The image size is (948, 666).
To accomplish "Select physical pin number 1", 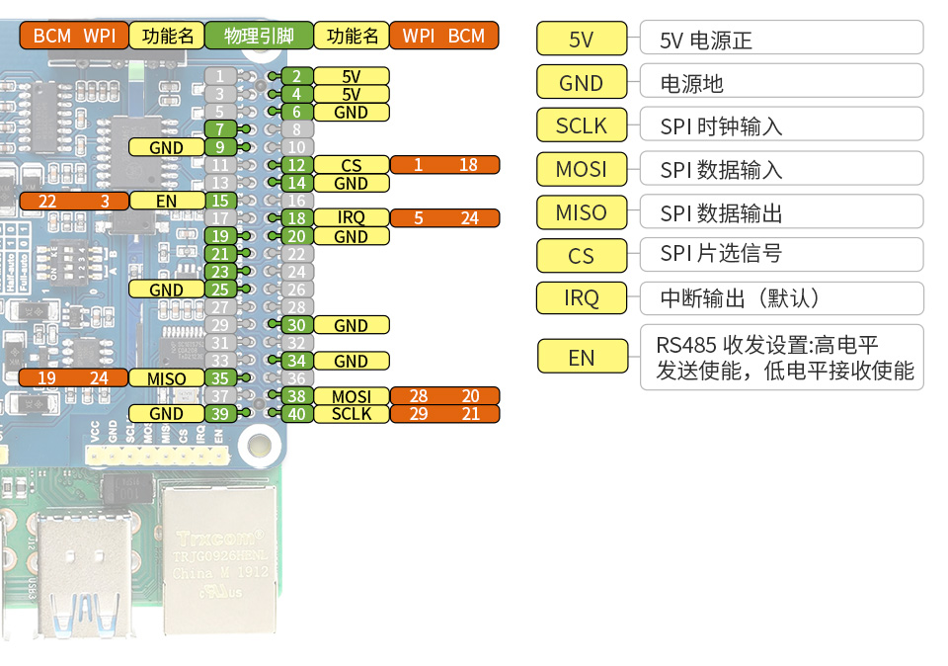I will pyautogui.click(x=219, y=76).
